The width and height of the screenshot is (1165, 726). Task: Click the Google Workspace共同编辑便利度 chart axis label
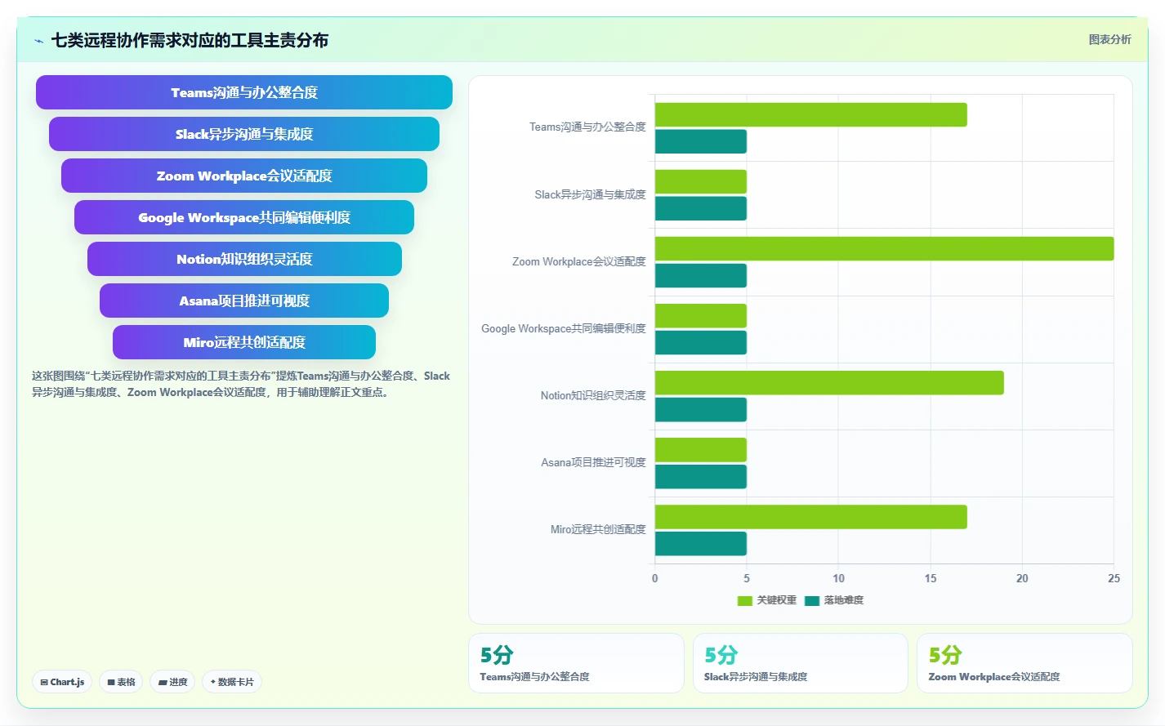pyautogui.click(x=564, y=328)
